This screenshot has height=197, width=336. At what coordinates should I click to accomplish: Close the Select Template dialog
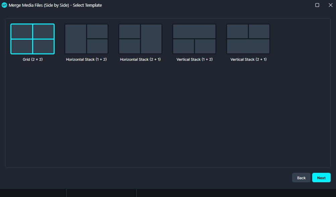[330, 5]
